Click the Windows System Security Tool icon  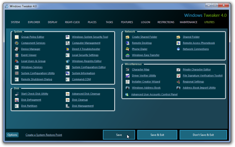point(68,37)
